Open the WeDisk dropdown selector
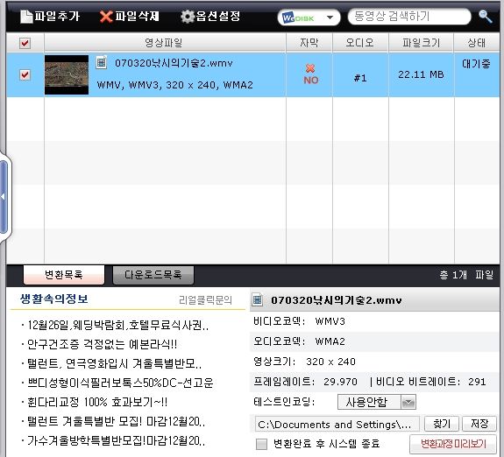This screenshot has width=504, height=457. point(309,18)
